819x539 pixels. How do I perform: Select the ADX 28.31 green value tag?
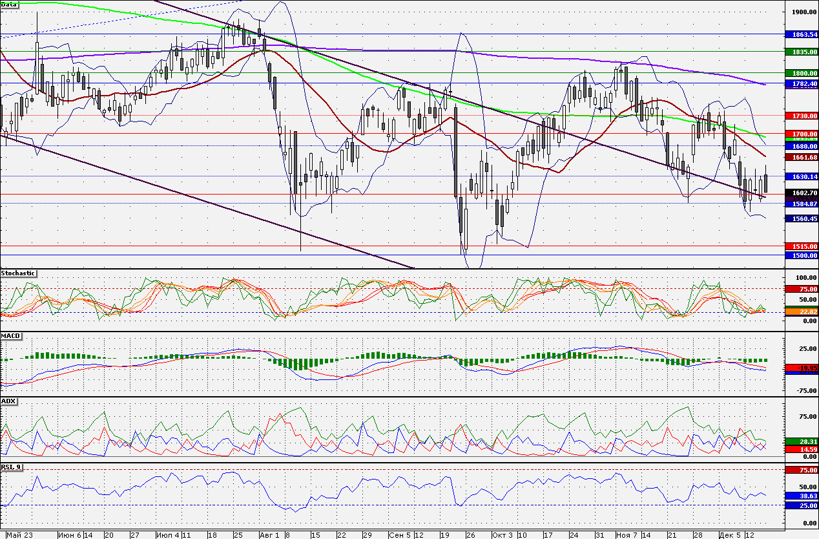[x=801, y=440]
